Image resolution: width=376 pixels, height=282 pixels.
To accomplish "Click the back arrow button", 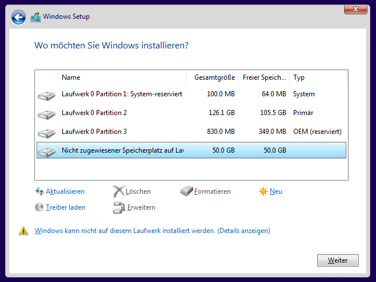I will point(18,17).
